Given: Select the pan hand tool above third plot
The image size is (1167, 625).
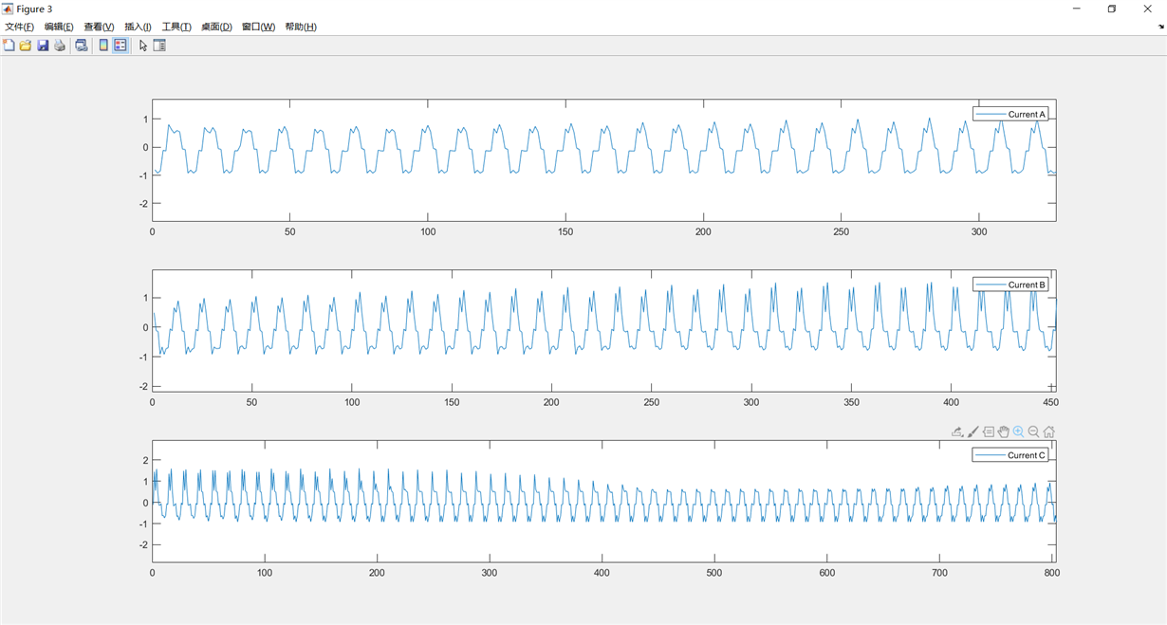Looking at the screenshot, I should [x=1003, y=432].
